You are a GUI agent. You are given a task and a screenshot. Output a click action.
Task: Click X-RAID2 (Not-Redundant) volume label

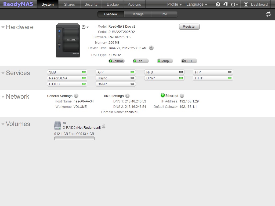82,127
